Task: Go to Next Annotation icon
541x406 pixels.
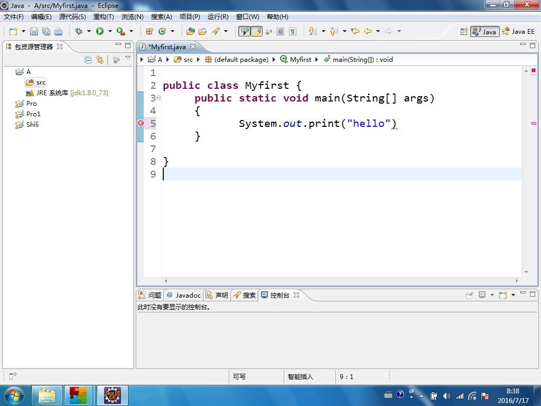Action: tap(312, 31)
